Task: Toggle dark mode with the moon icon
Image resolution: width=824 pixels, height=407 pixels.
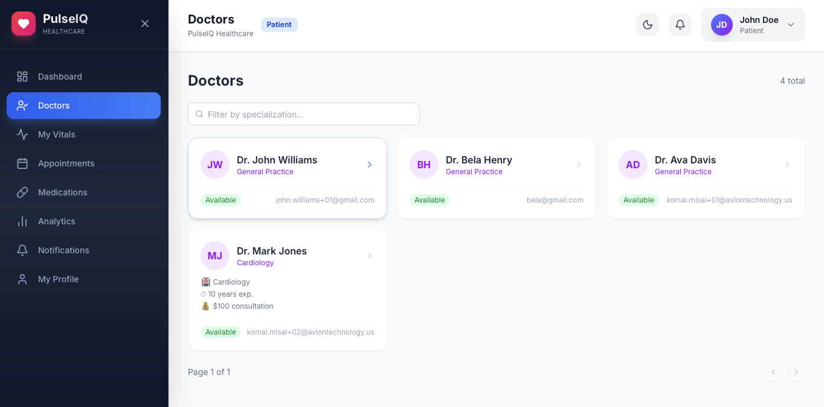Action: (648, 25)
